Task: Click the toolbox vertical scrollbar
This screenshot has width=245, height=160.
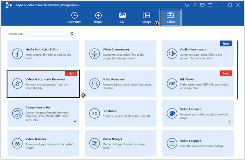Action: coord(238,70)
